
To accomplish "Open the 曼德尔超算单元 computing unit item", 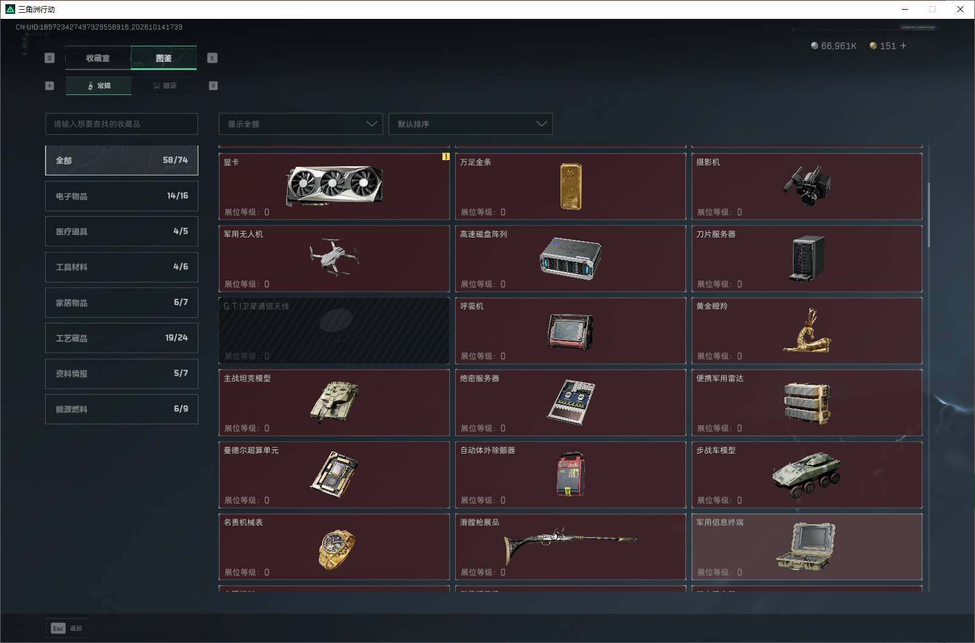I will click(334, 474).
